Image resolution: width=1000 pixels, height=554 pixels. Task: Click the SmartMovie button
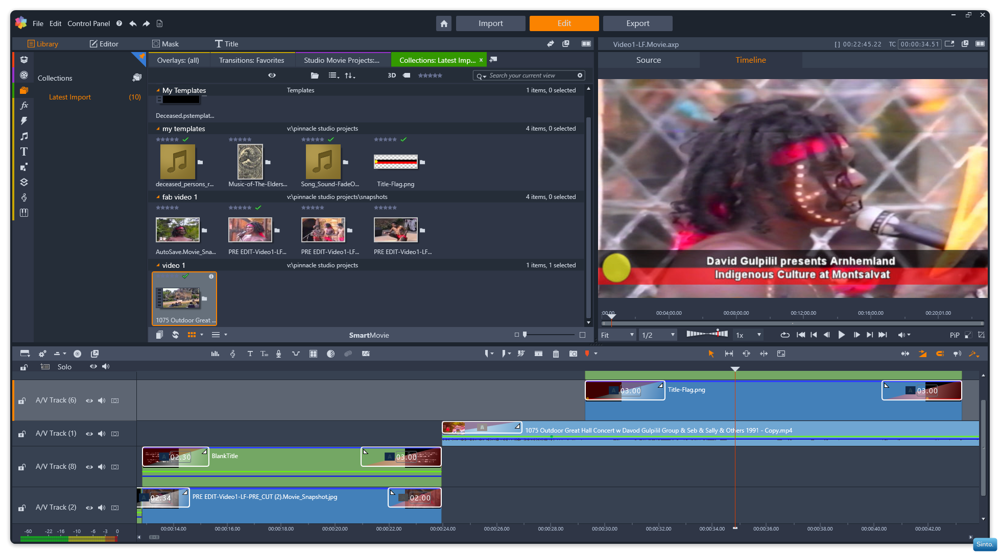tap(369, 335)
